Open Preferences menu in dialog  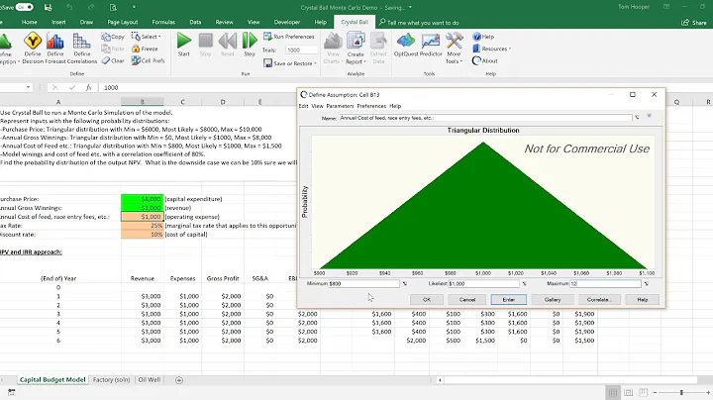[x=371, y=106]
